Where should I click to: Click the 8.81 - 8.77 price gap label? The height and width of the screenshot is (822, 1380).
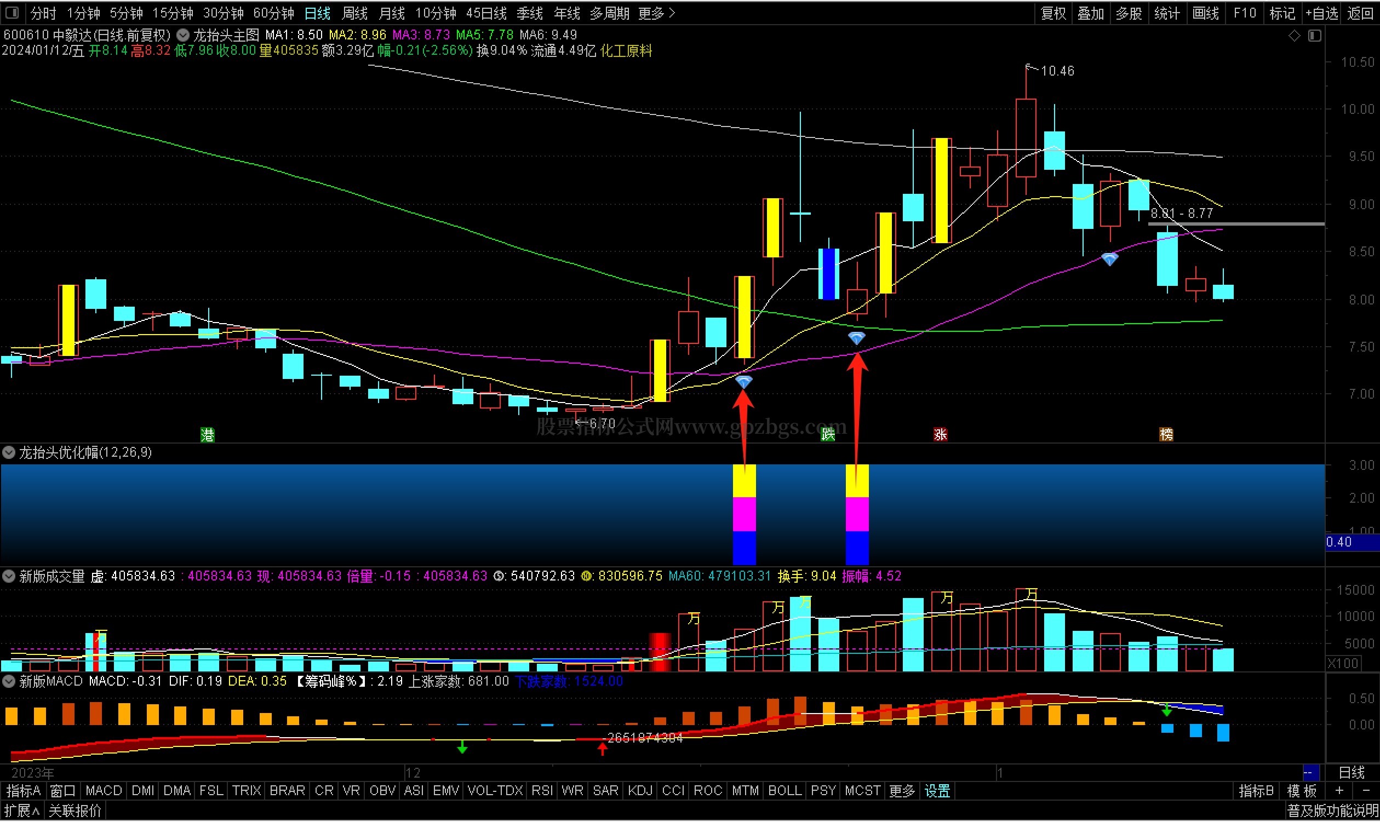(1181, 214)
